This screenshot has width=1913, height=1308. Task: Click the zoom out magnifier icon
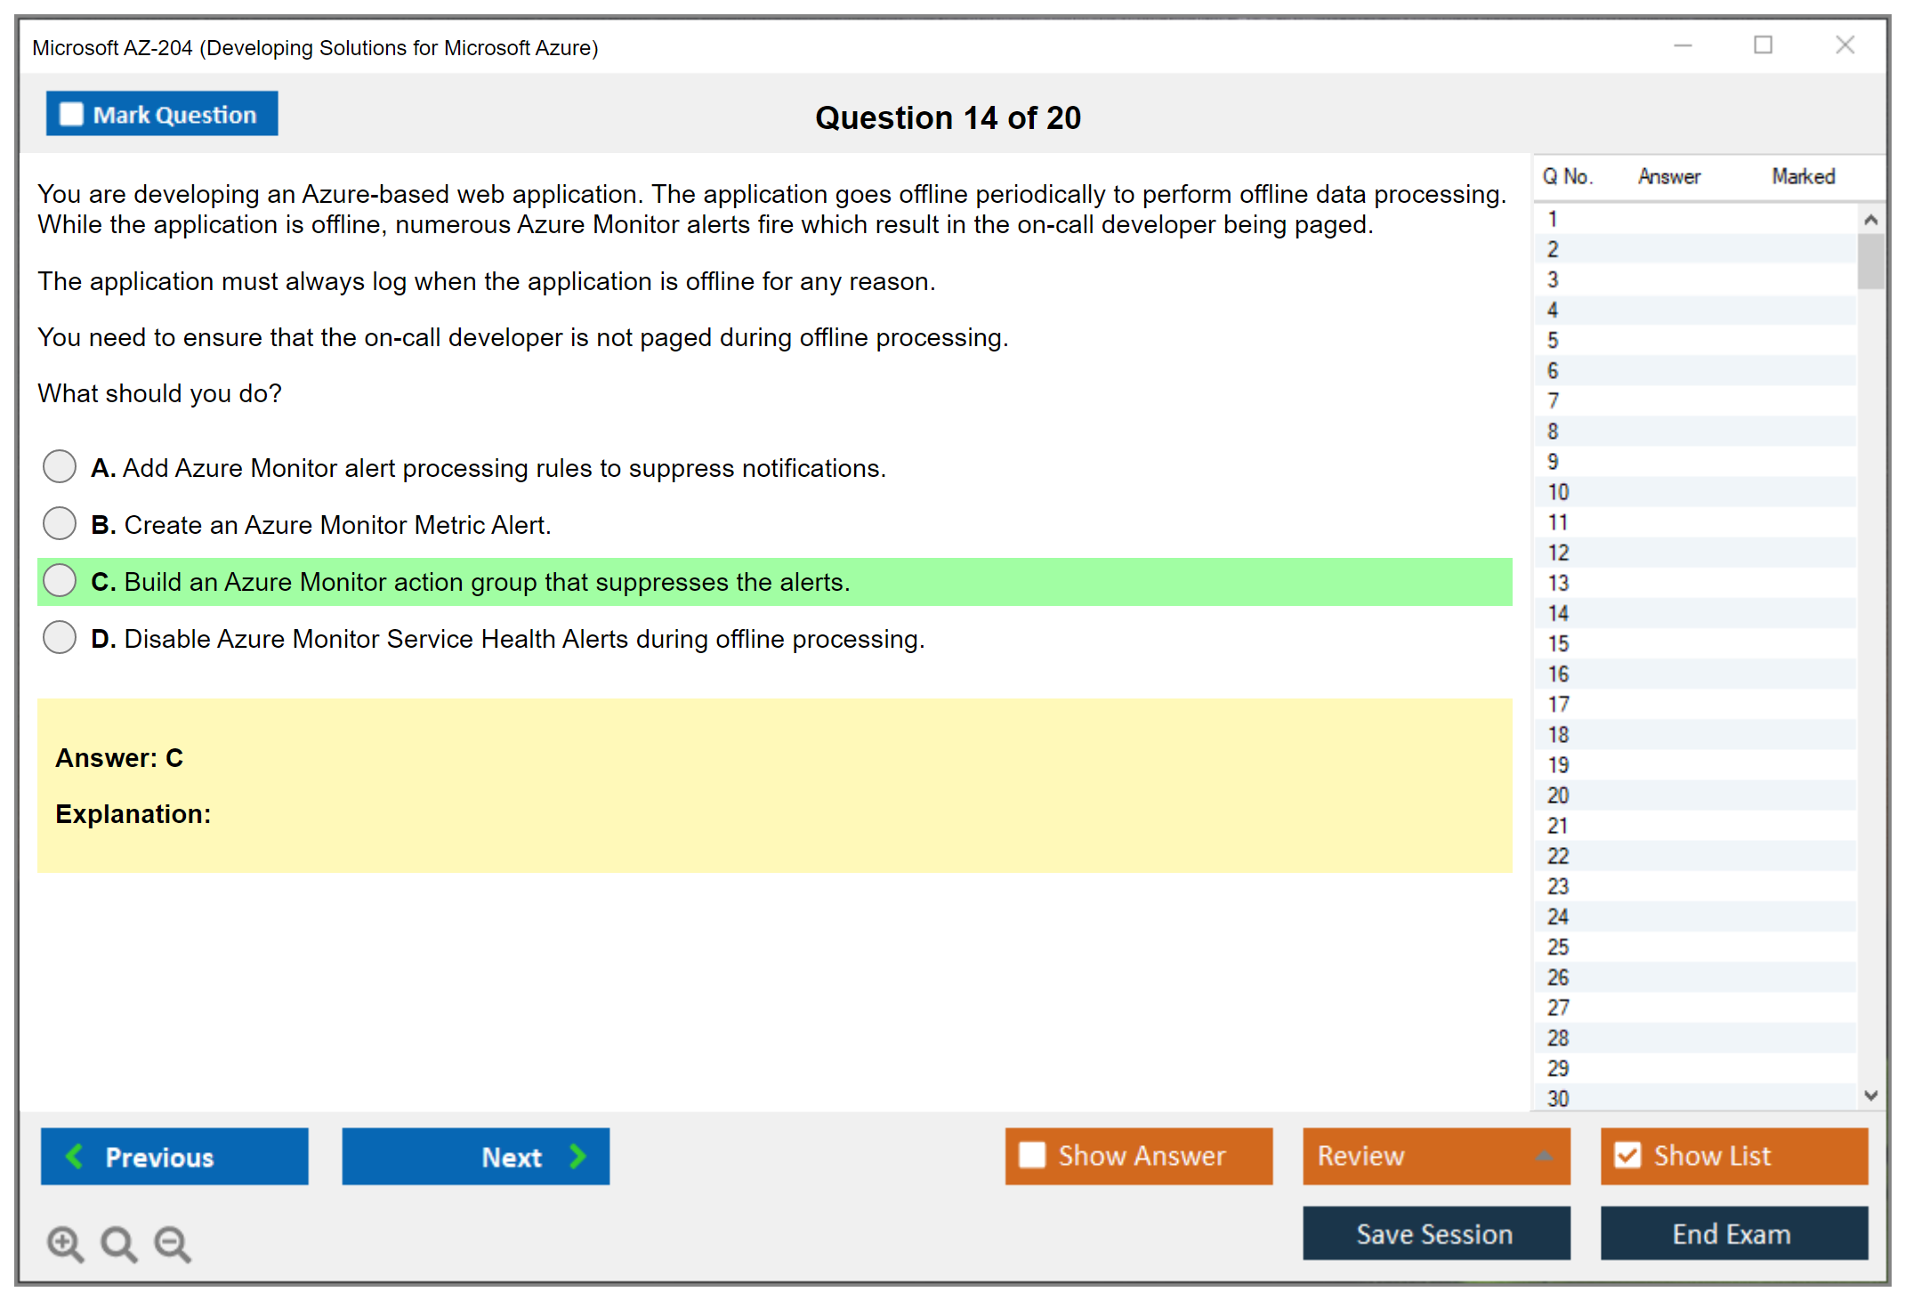(x=173, y=1243)
